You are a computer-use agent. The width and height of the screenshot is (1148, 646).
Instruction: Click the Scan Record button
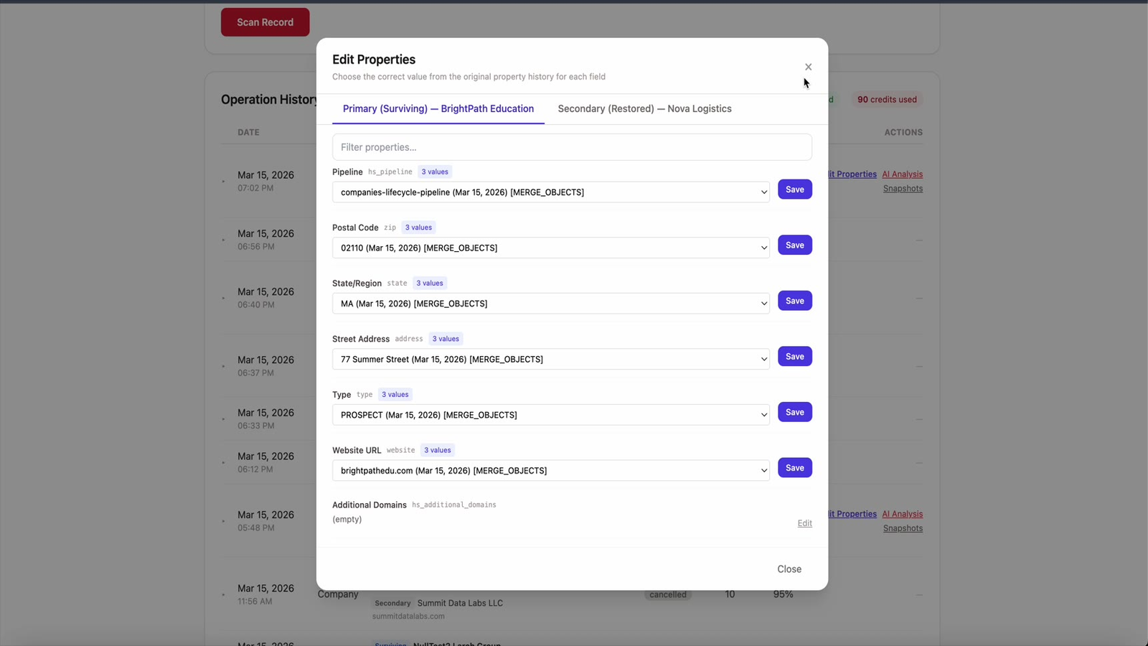pos(265,22)
